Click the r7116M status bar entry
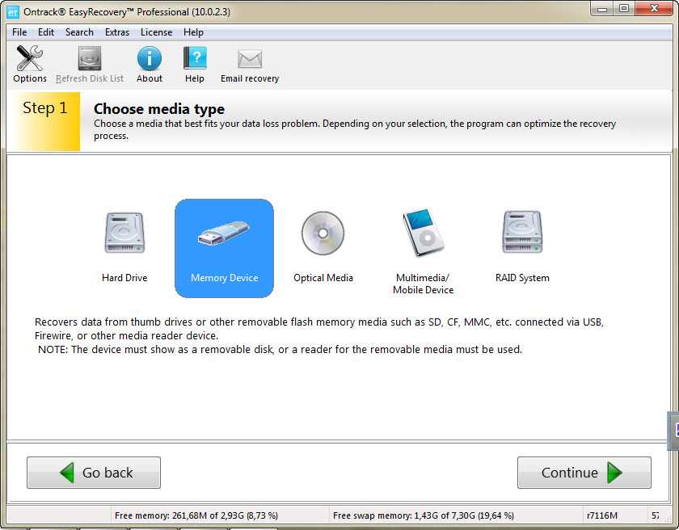Viewport: 679px width, 530px height. pos(602,515)
